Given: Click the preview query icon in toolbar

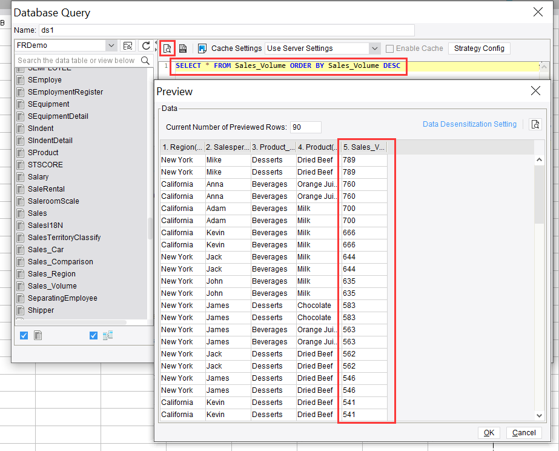Looking at the screenshot, I should [x=167, y=48].
